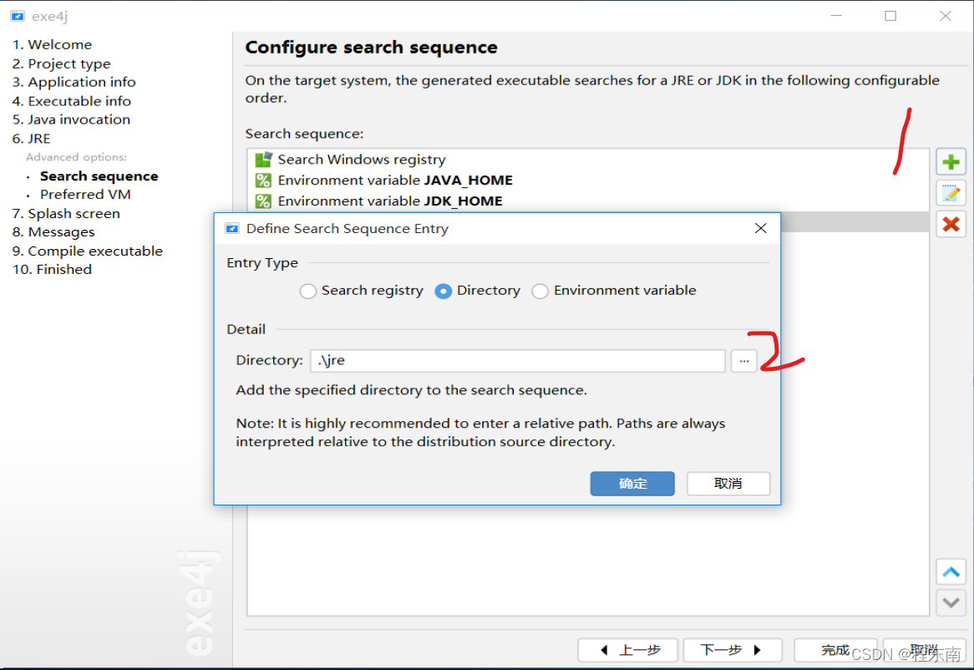Go to step 9. Compile executable
The image size is (974, 670).
click(88, 251)
